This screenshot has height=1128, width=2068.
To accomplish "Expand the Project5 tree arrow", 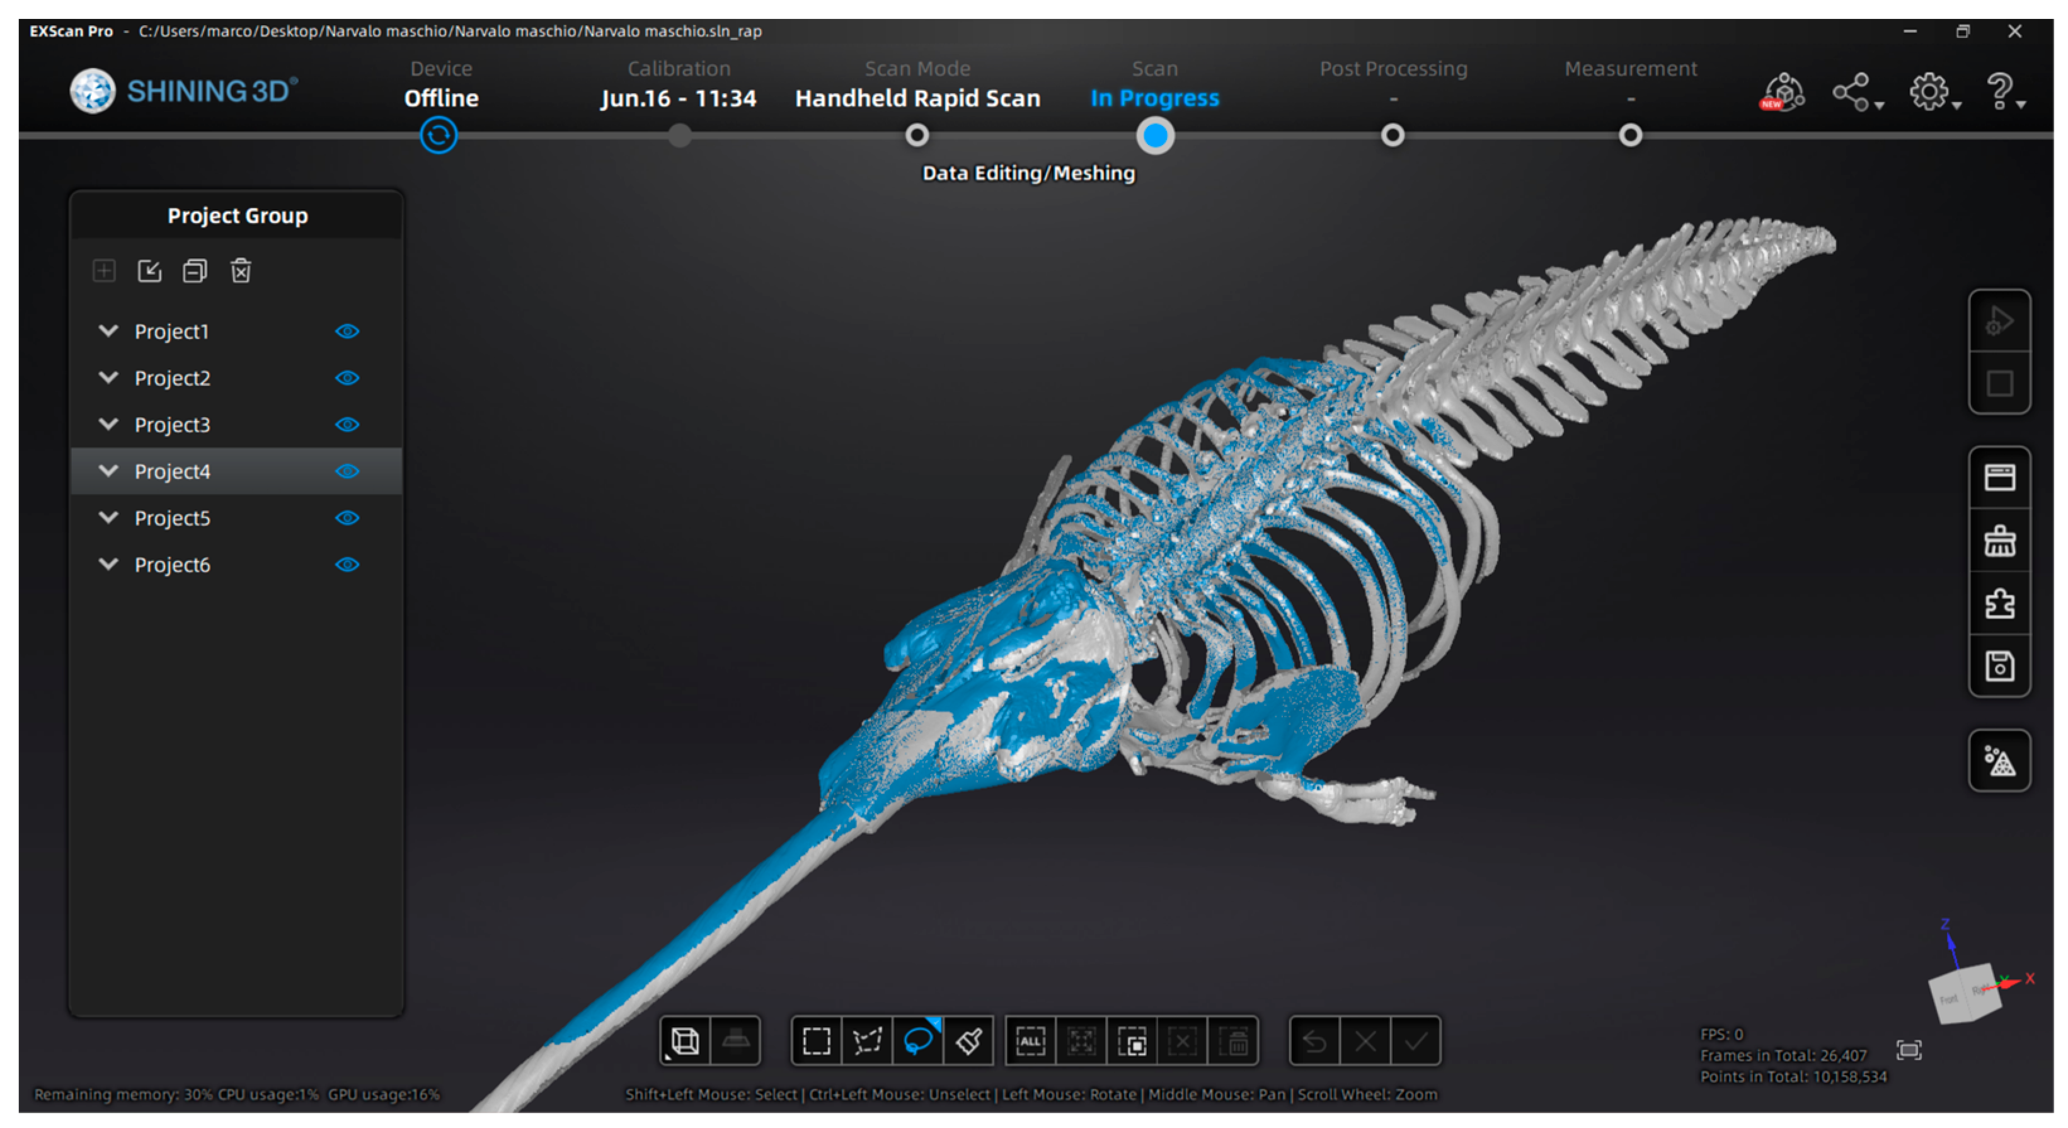I will [x=108, y=517].
